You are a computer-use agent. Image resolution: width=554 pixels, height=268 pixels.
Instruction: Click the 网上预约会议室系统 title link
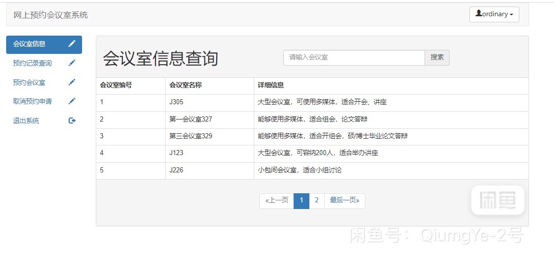click(50, 15)
